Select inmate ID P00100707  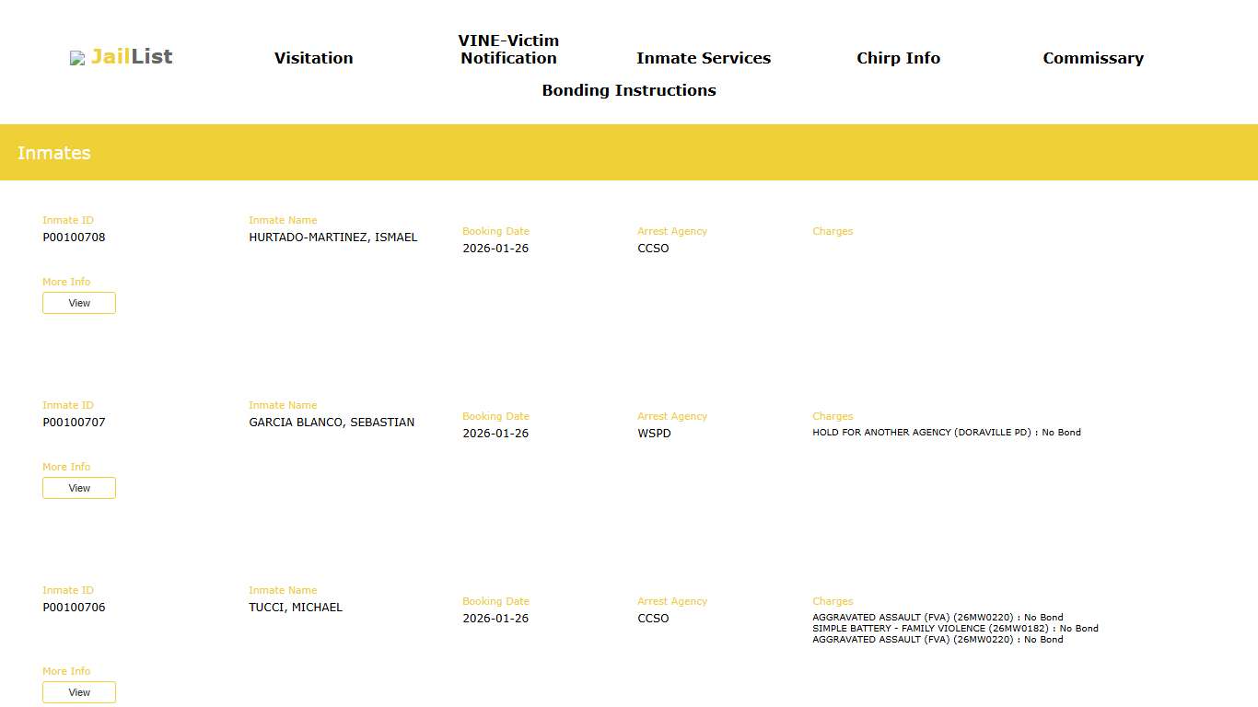point(74,423)
